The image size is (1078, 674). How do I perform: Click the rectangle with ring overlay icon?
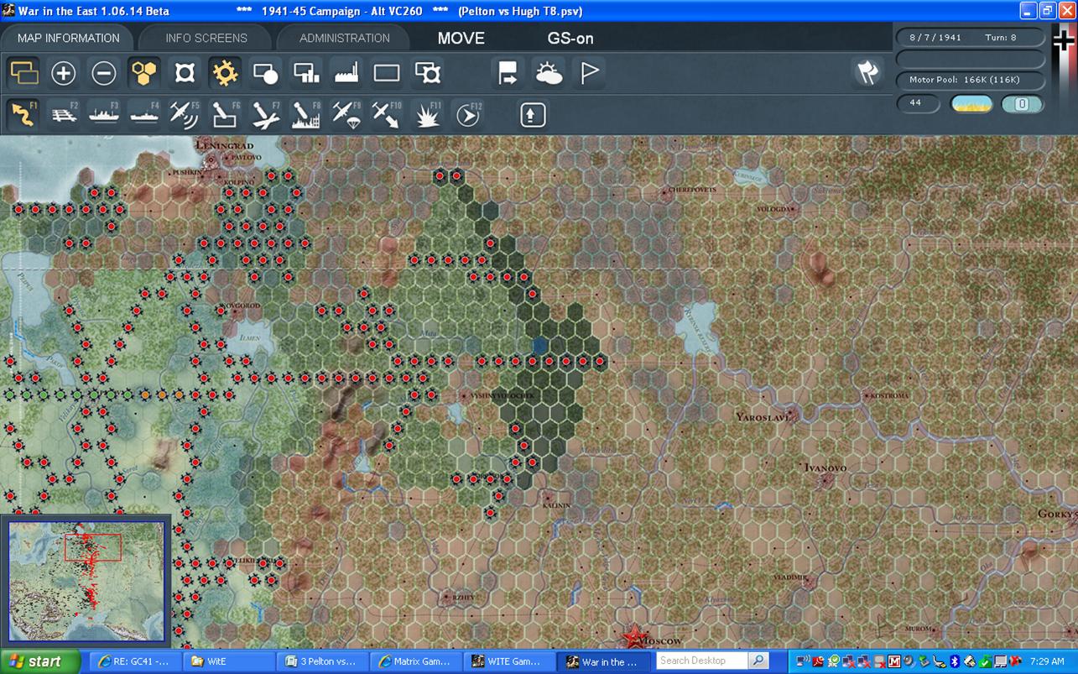[x=428, y=73]
